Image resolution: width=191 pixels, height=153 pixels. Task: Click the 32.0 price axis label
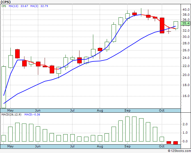pos(186,31)
